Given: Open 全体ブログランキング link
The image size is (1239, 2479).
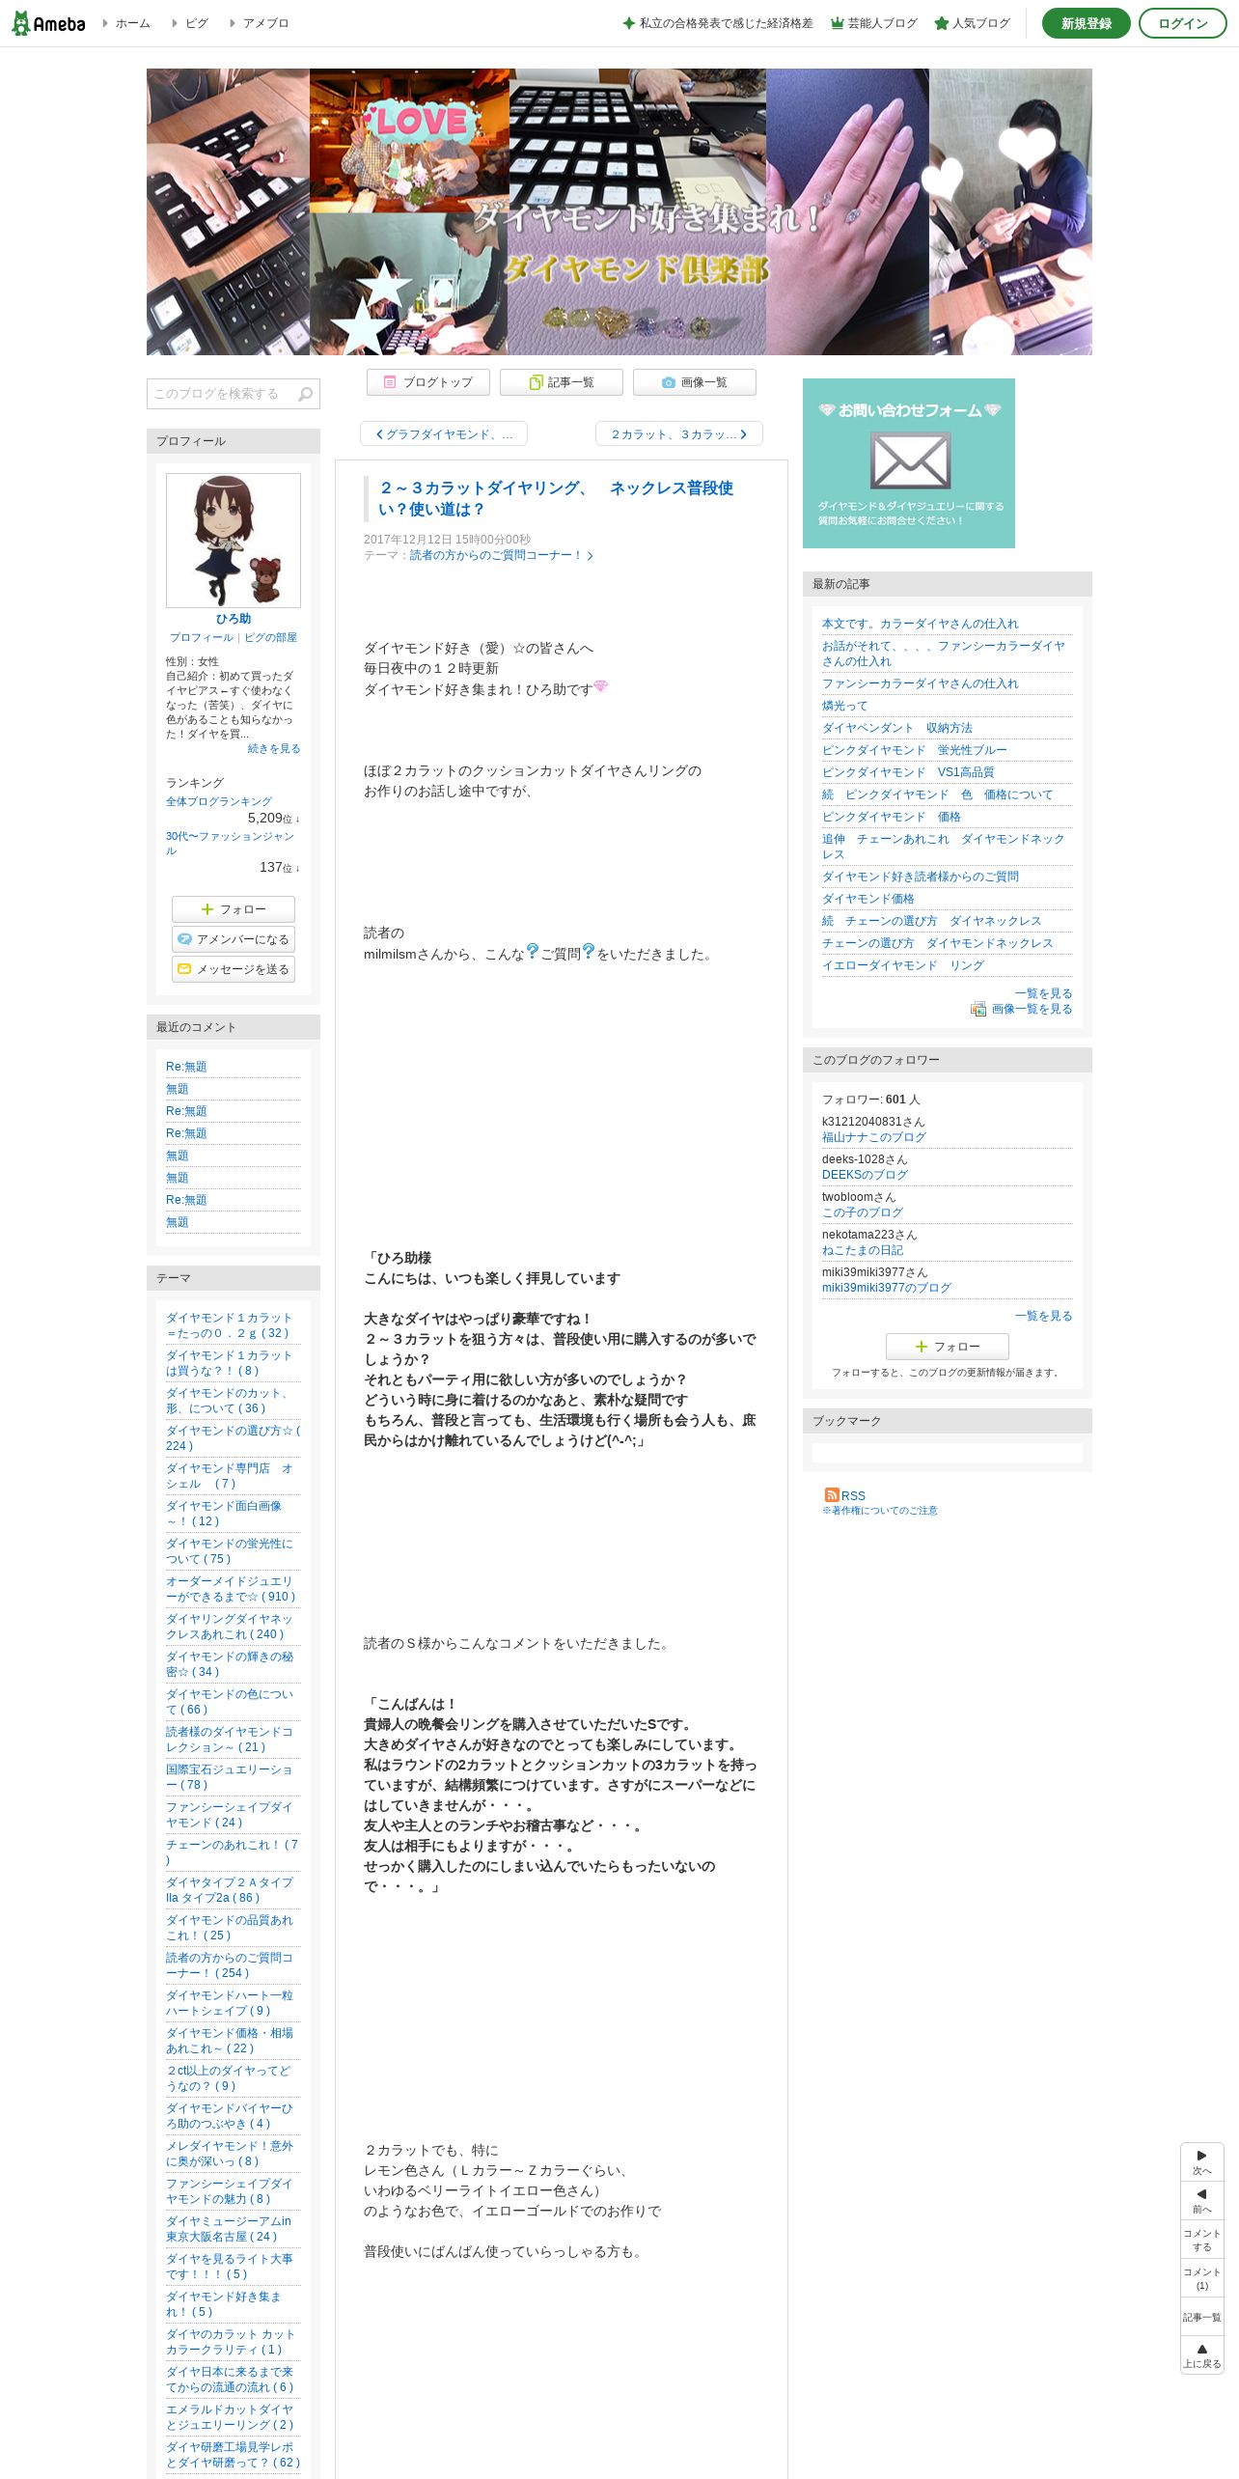Looking at the screenshot, I should tap(219, 801).
